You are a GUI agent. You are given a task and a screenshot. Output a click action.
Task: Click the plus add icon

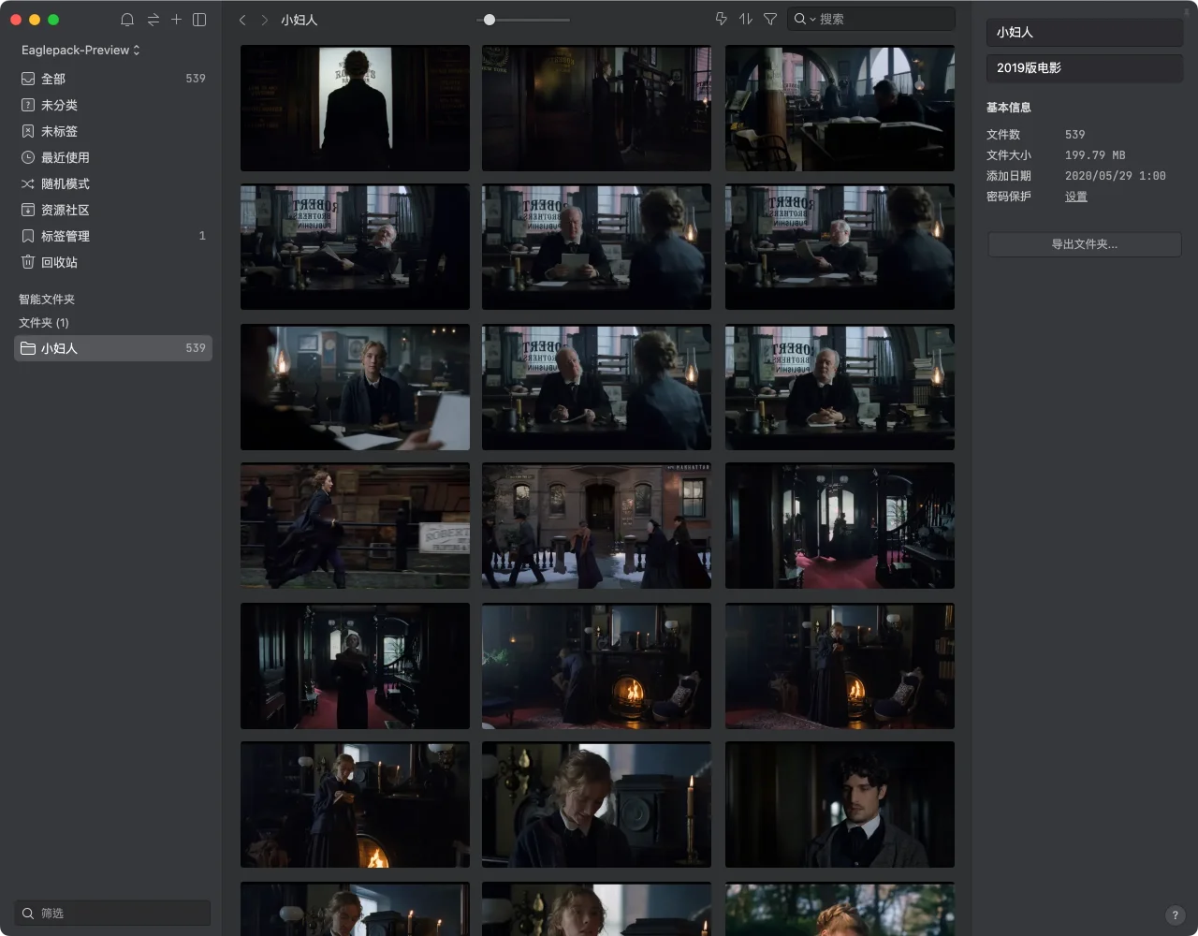tap(176, 20)
